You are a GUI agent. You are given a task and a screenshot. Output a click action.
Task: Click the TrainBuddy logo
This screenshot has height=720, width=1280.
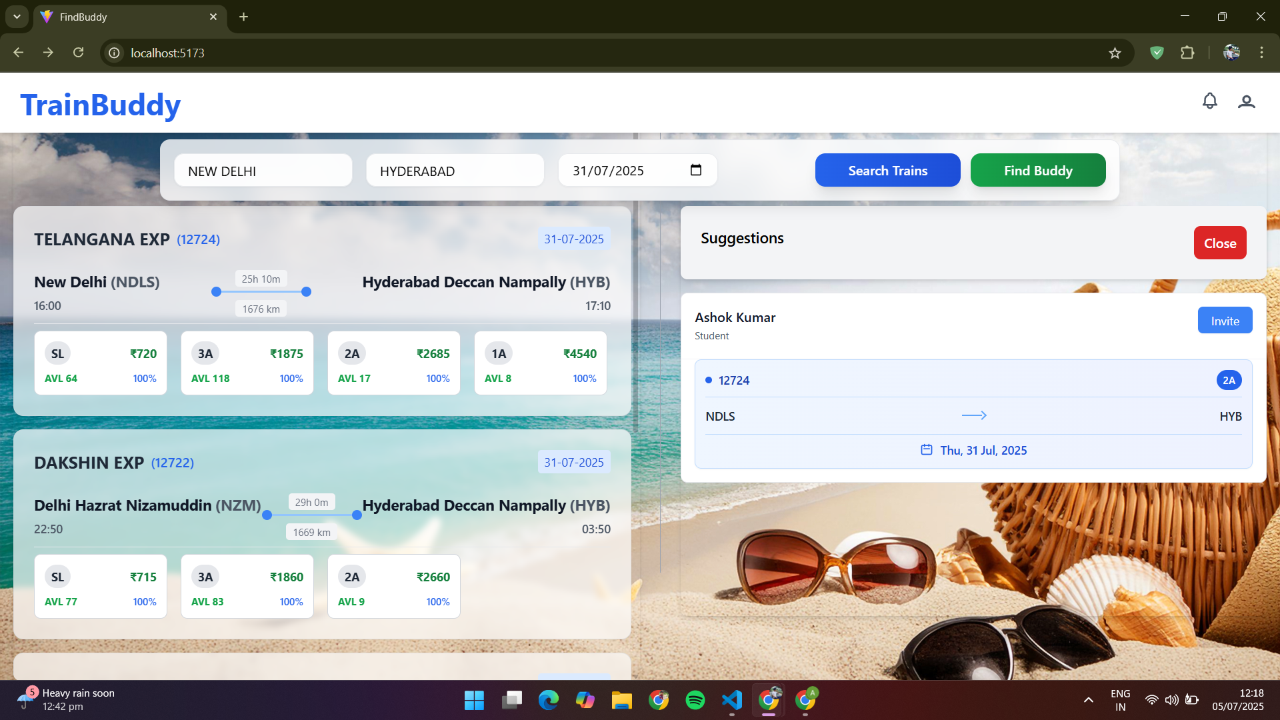[101, 105]
